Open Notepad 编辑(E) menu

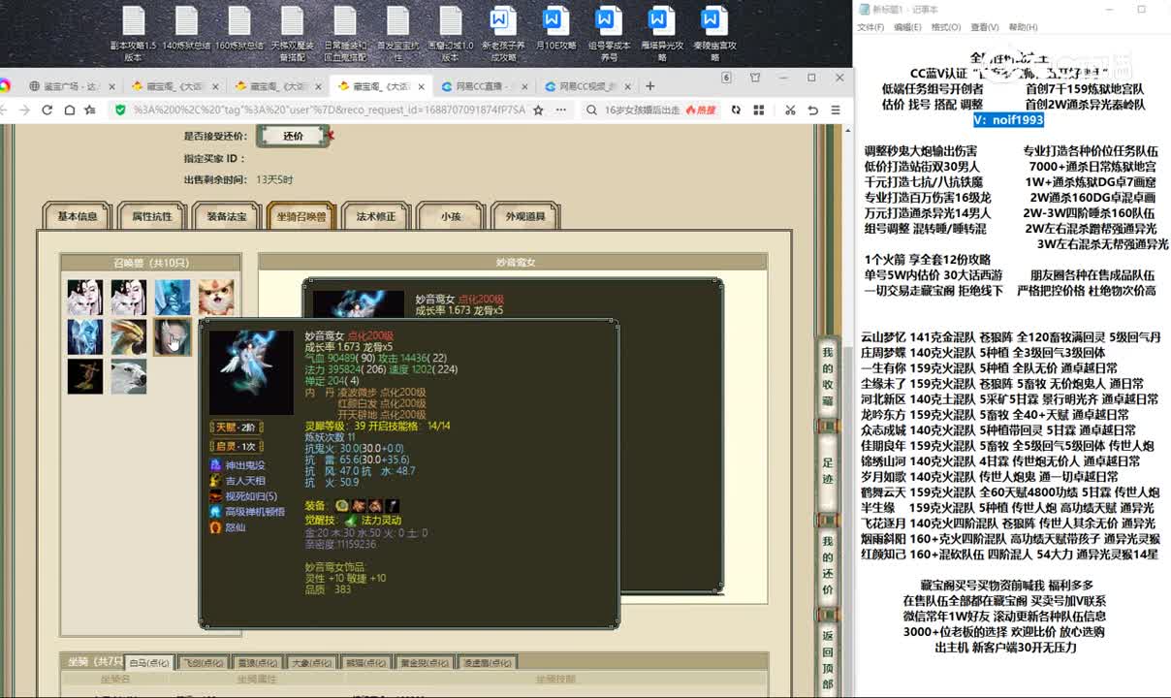click(907, 27)
